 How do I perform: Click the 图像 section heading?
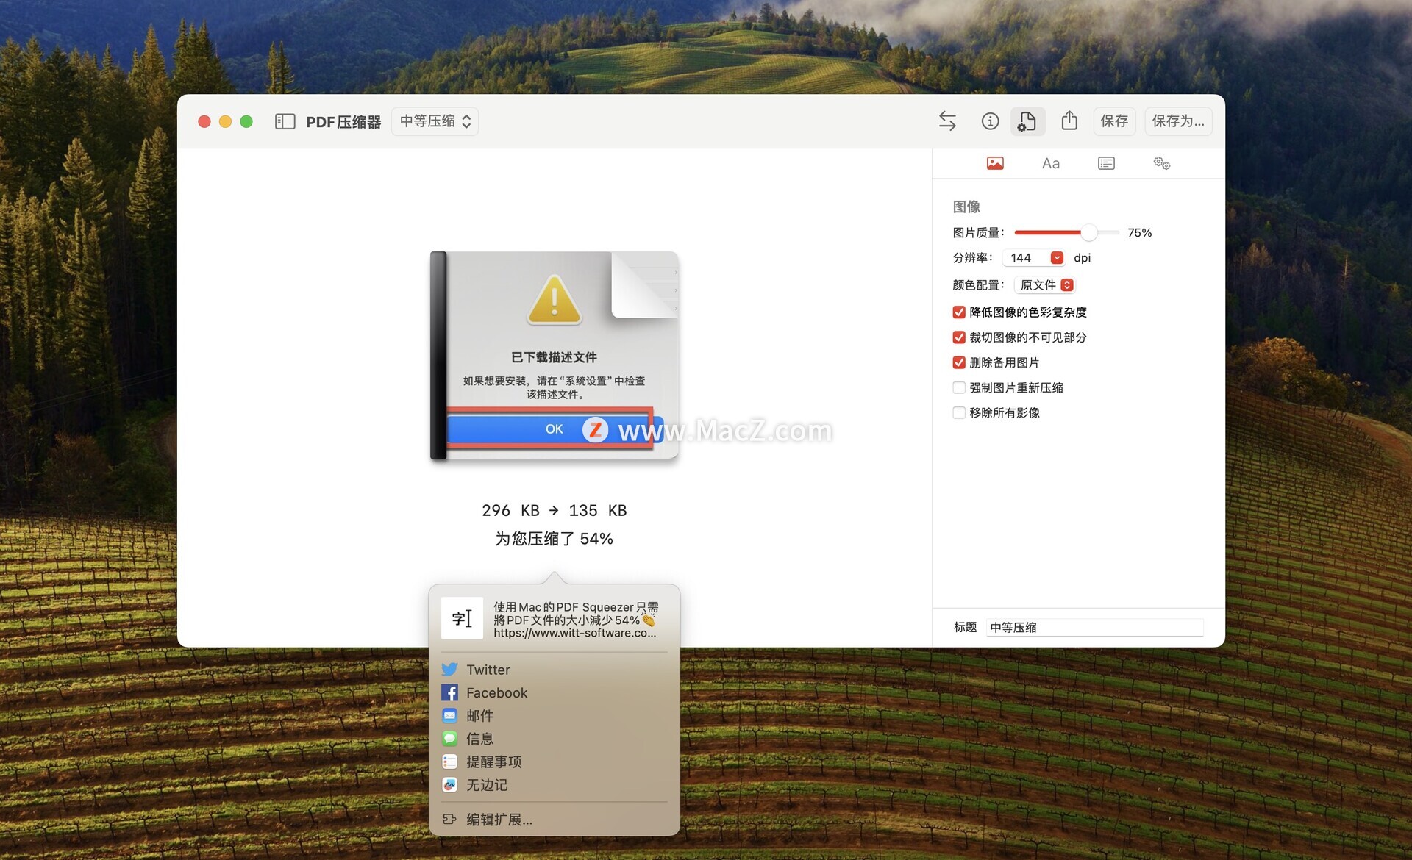point(966,207)
